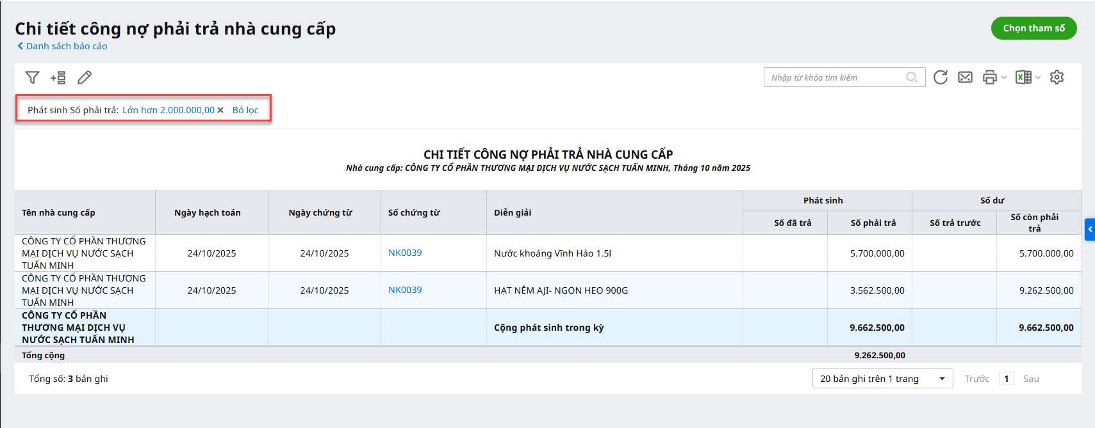Open the settings gear icon

tap(1057, 77)
